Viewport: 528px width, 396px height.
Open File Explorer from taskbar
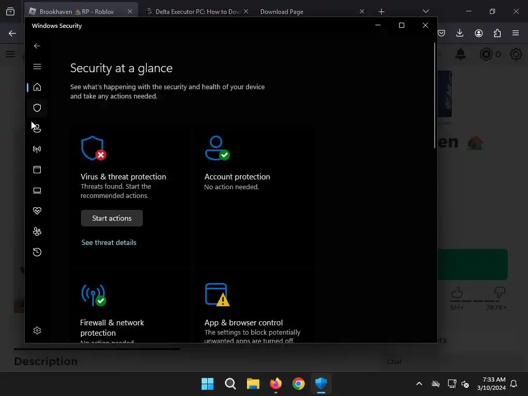pyautogui.click(x=253, y=384)
